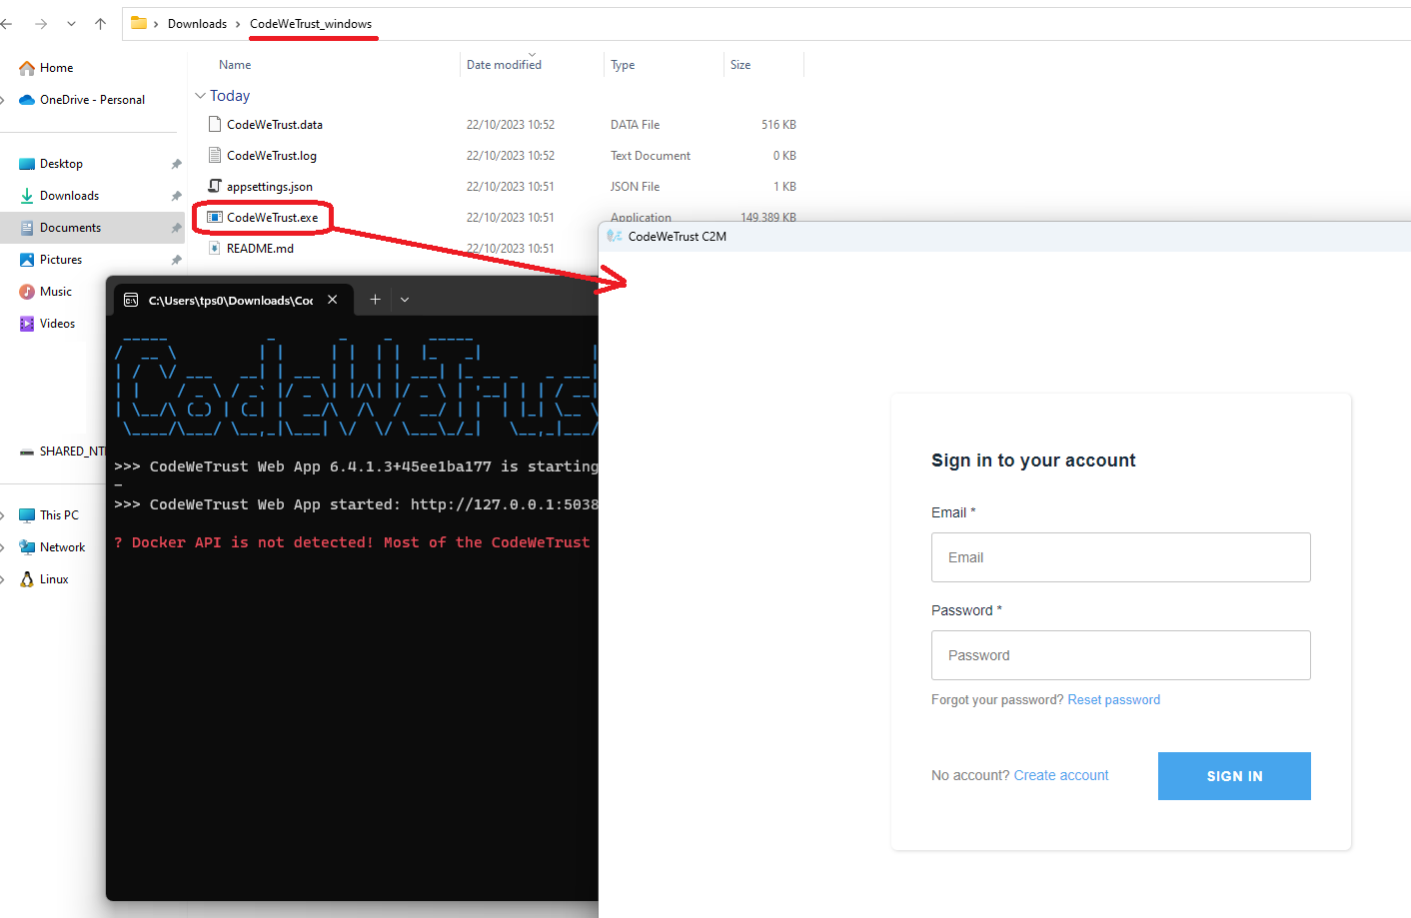Expand the chevron after Downloads in breadcrumb
Viewport: 1411px width, 918px height.
coord(238,24)
